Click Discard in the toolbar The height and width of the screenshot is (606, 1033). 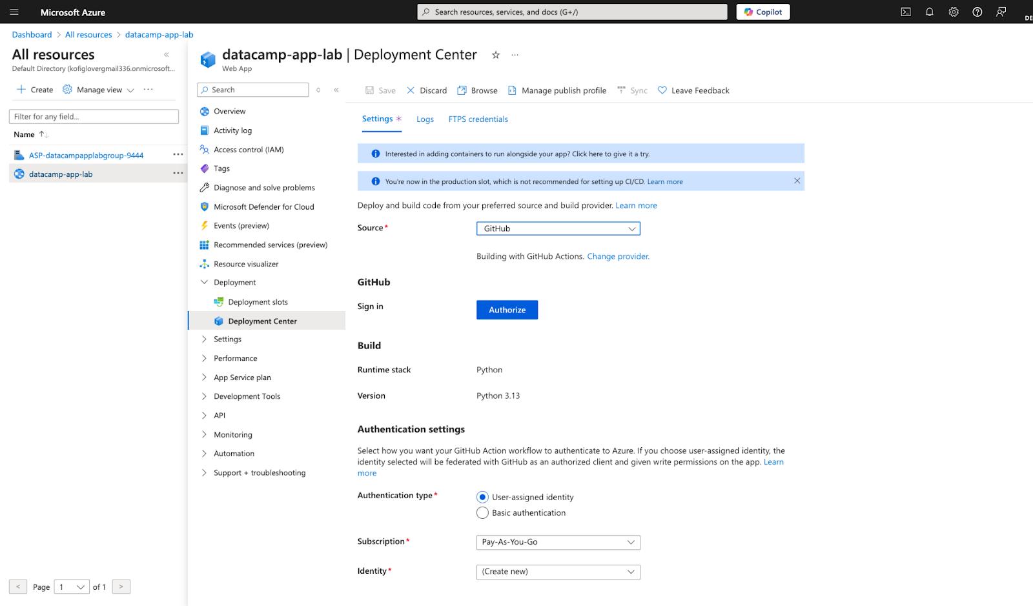pyautogui.click(x=427, y=90)
